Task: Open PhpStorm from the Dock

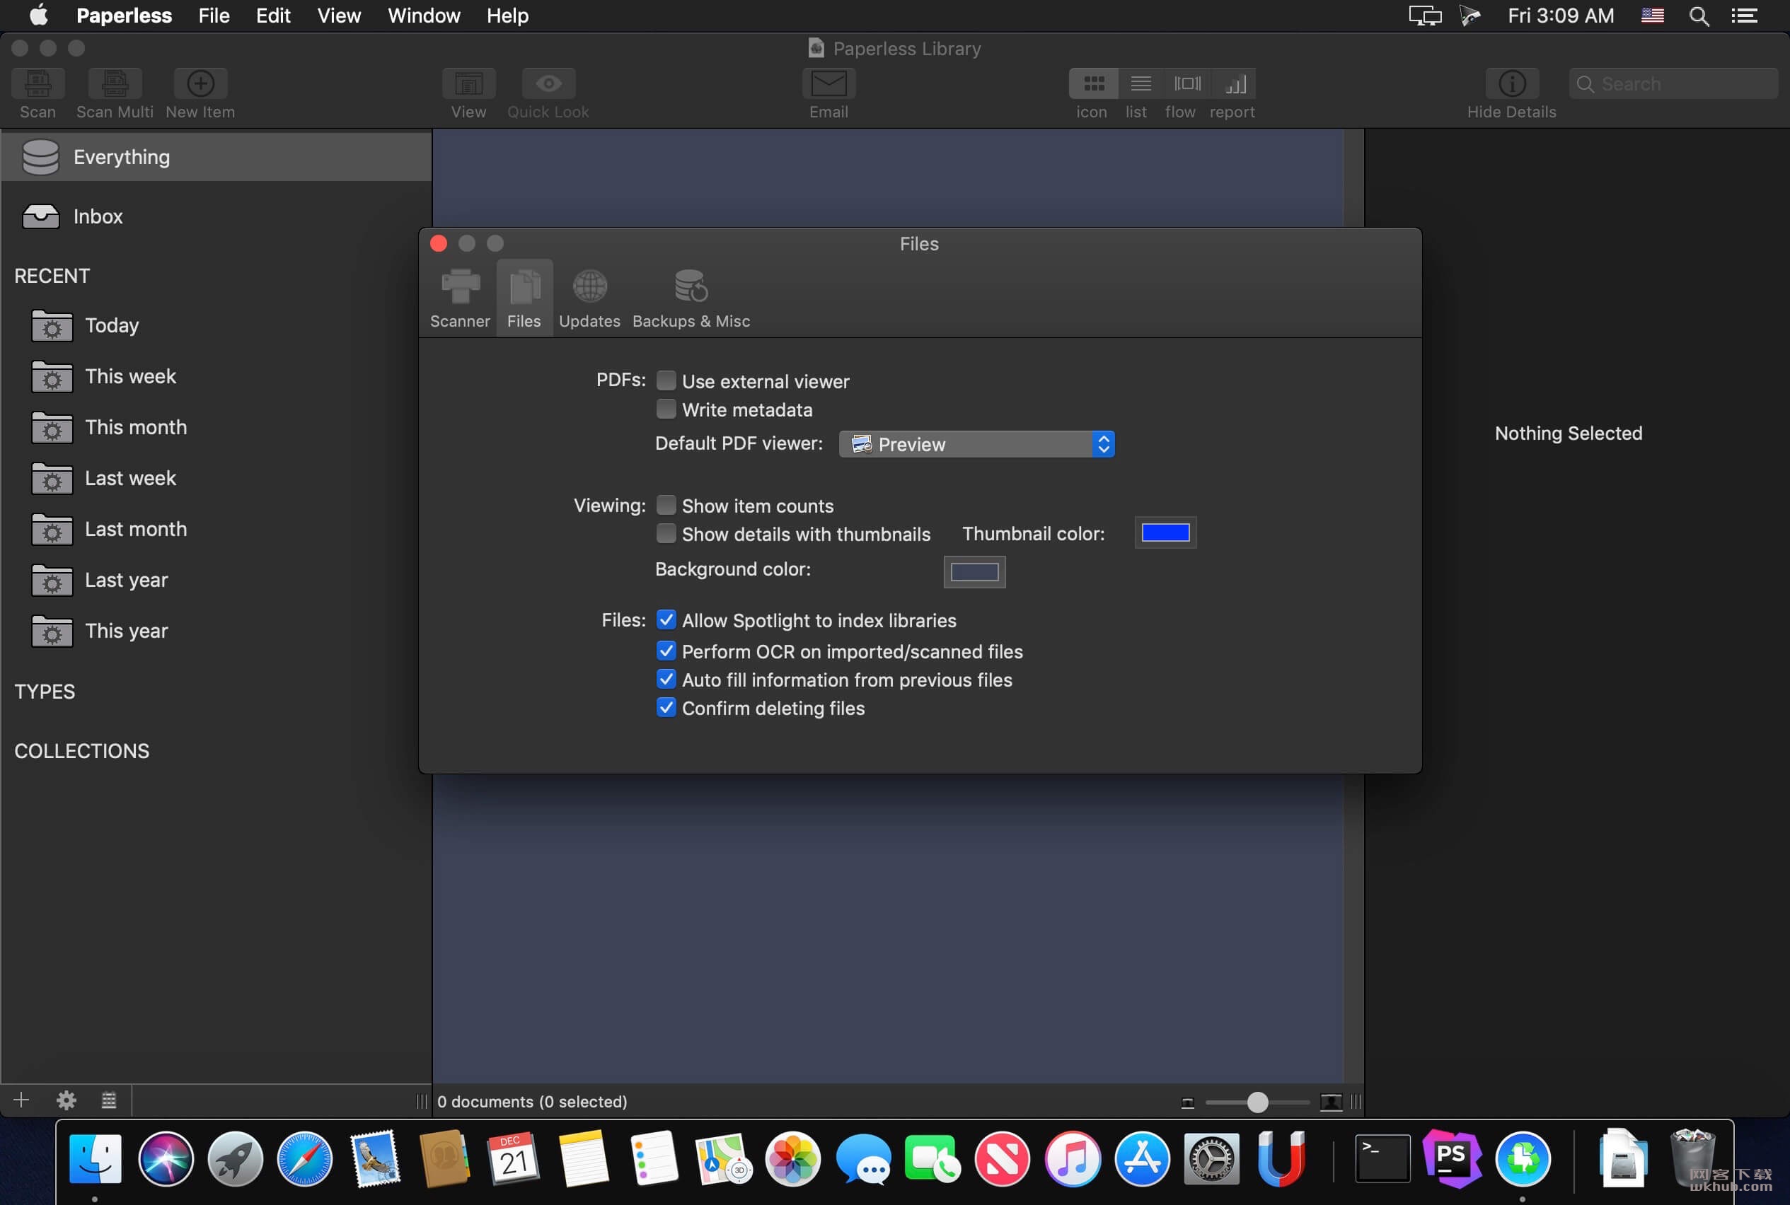Action: pos(1452,1158)
